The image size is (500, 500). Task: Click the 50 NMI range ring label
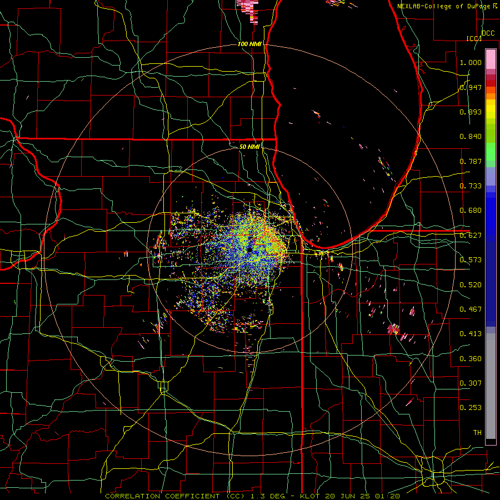coord(249,147)
